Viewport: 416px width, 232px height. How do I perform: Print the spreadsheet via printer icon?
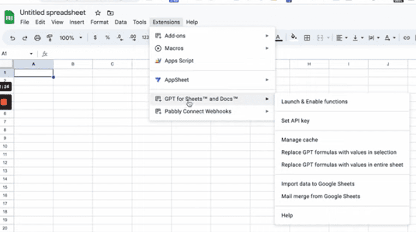(37, 38)
